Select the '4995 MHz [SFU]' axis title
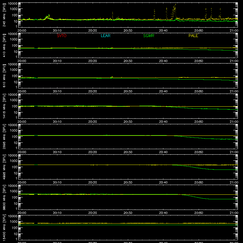The width and height of the screenshot is (243, 243). click(4, 167)
